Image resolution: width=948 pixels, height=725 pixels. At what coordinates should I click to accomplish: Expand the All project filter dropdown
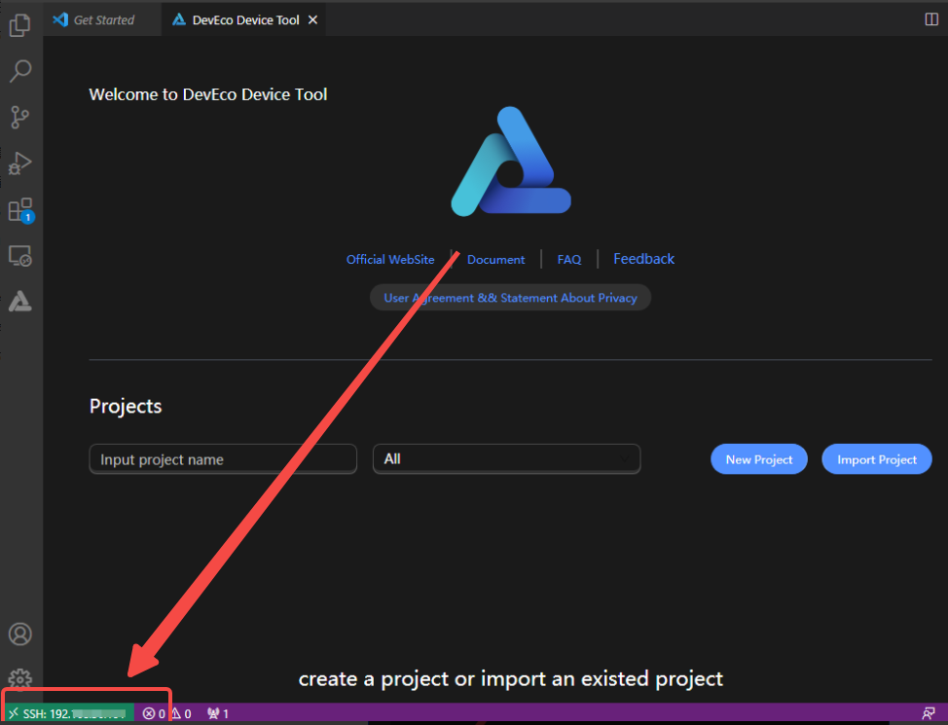[506, 458]
